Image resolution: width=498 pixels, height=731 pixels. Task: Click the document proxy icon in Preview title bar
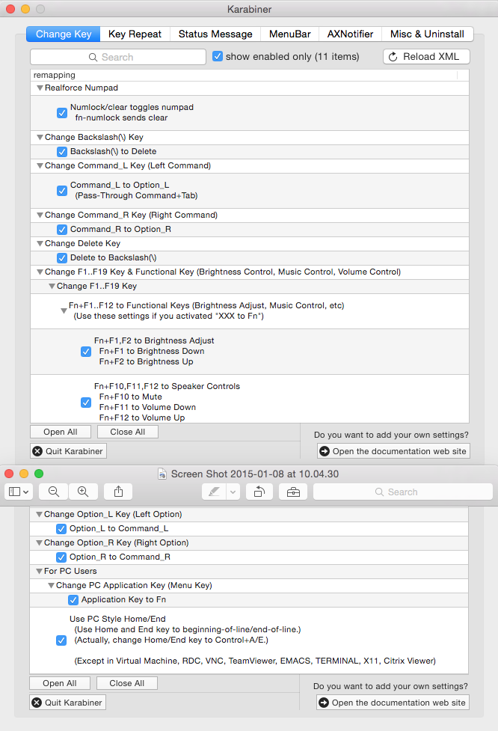click(162, 474)
